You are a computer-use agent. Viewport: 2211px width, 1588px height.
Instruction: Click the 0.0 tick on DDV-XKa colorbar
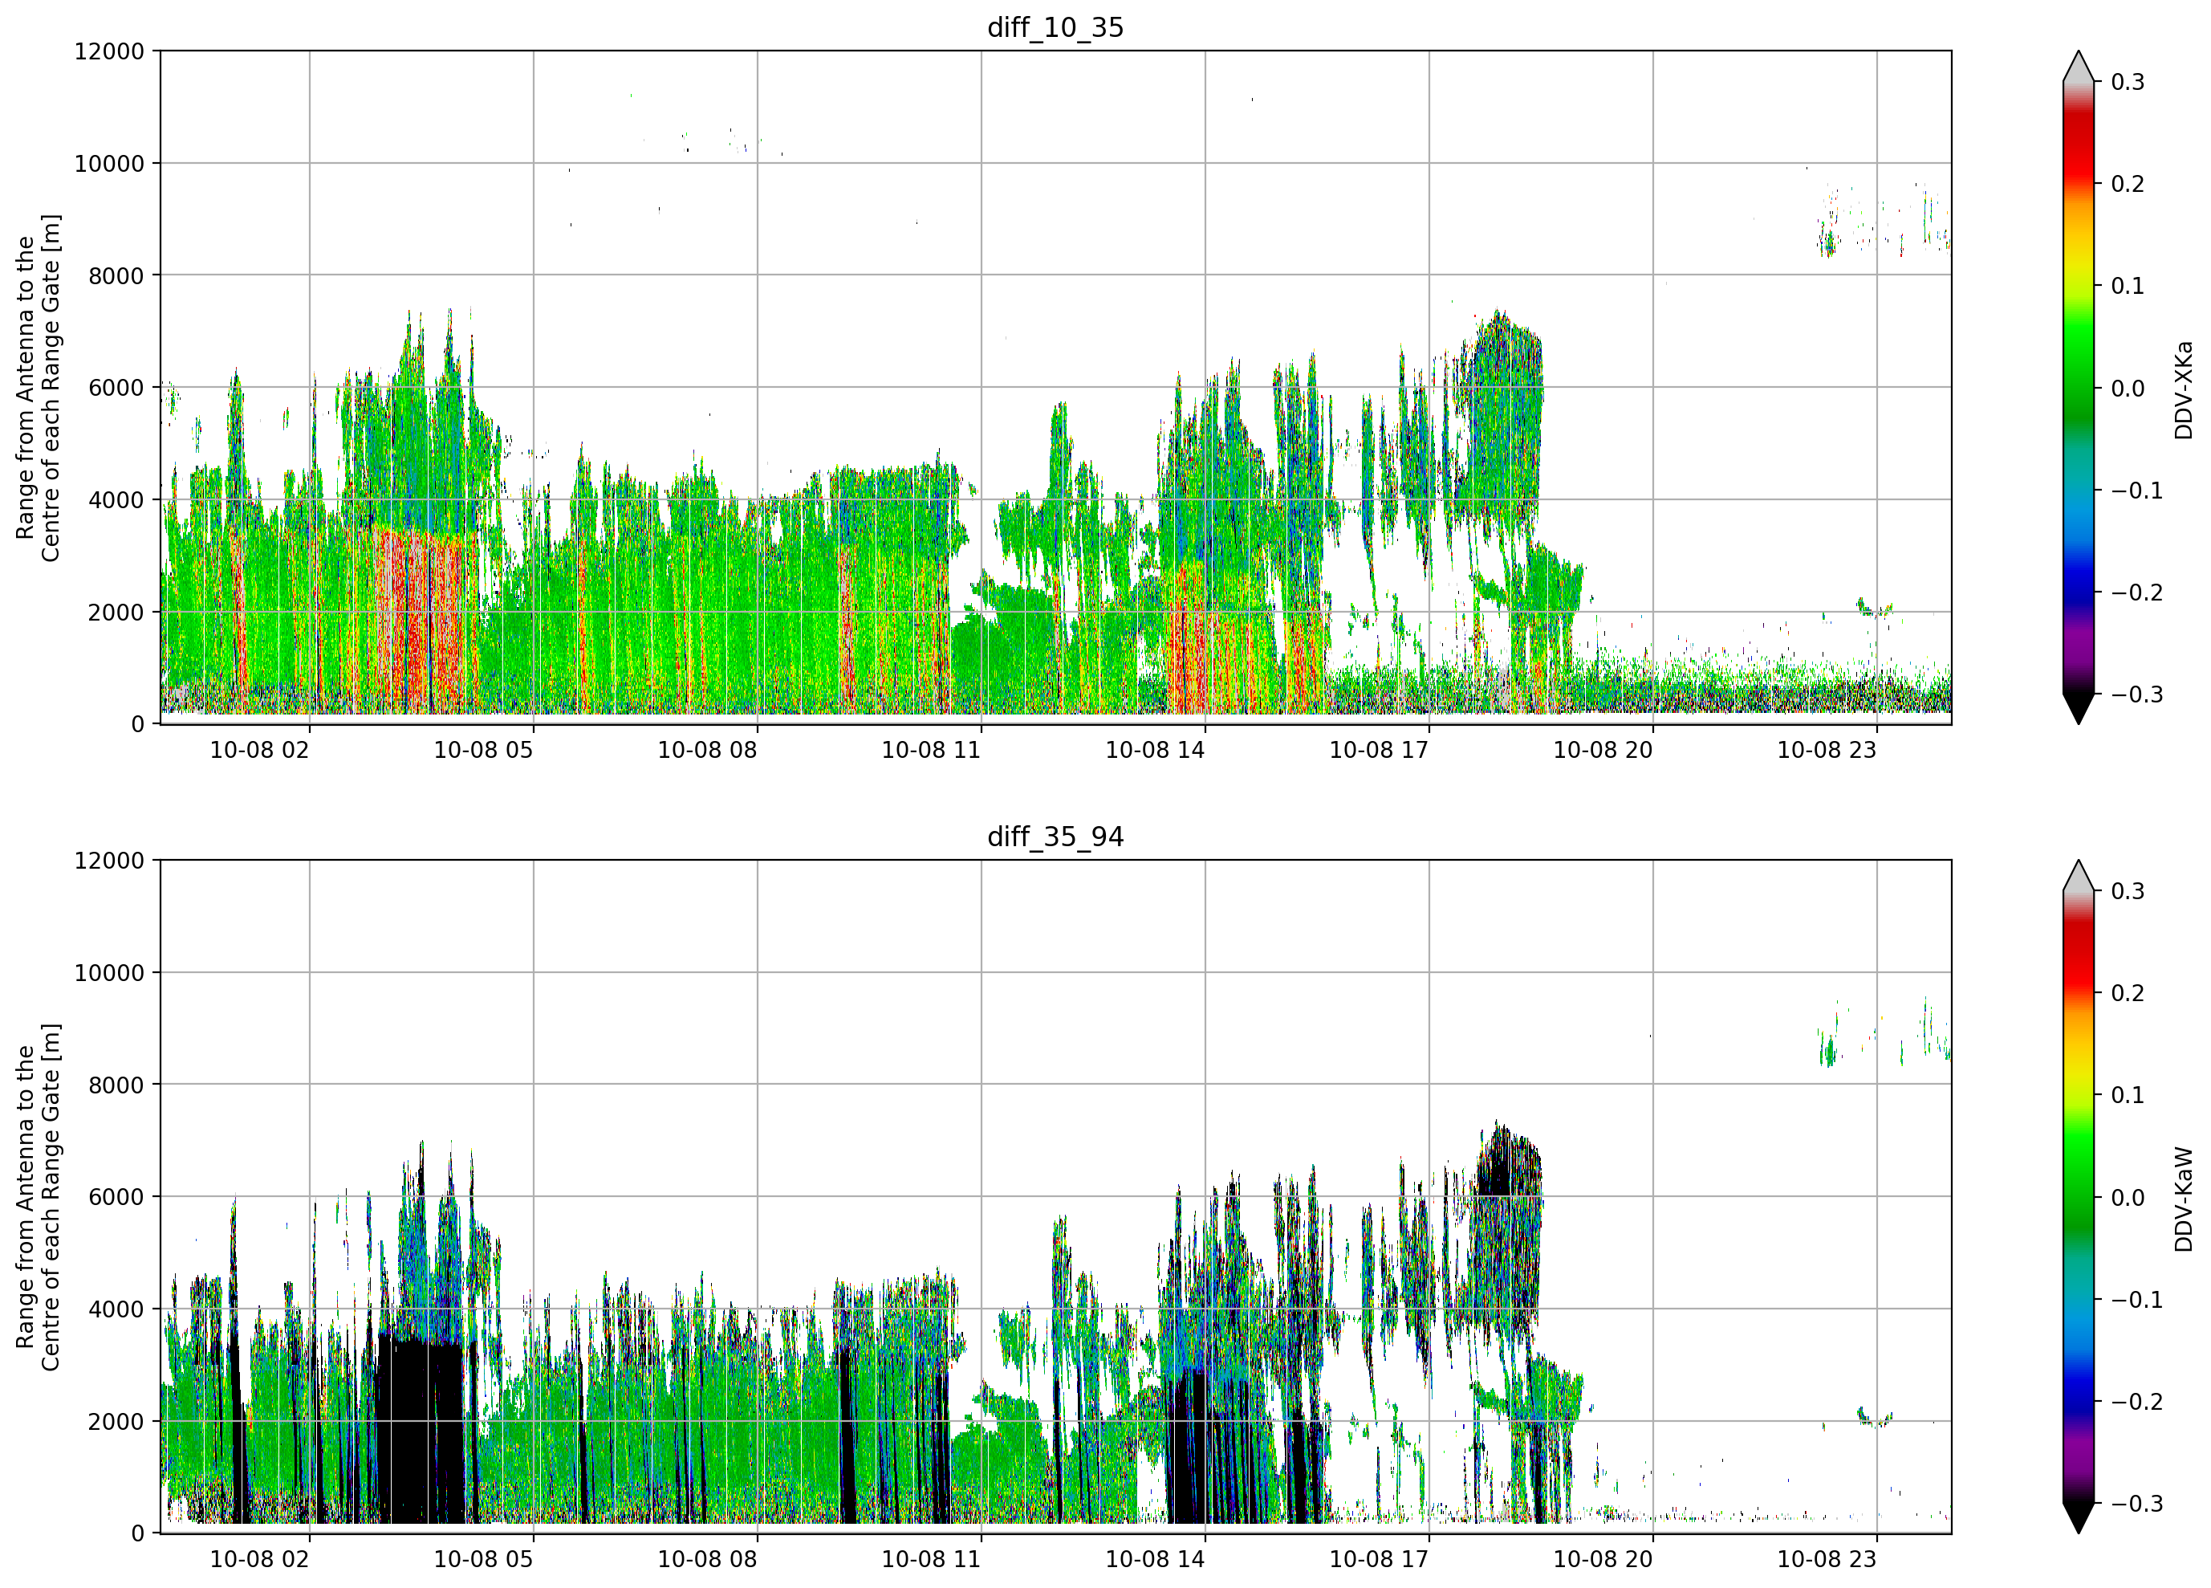(x=2128, y=389)
